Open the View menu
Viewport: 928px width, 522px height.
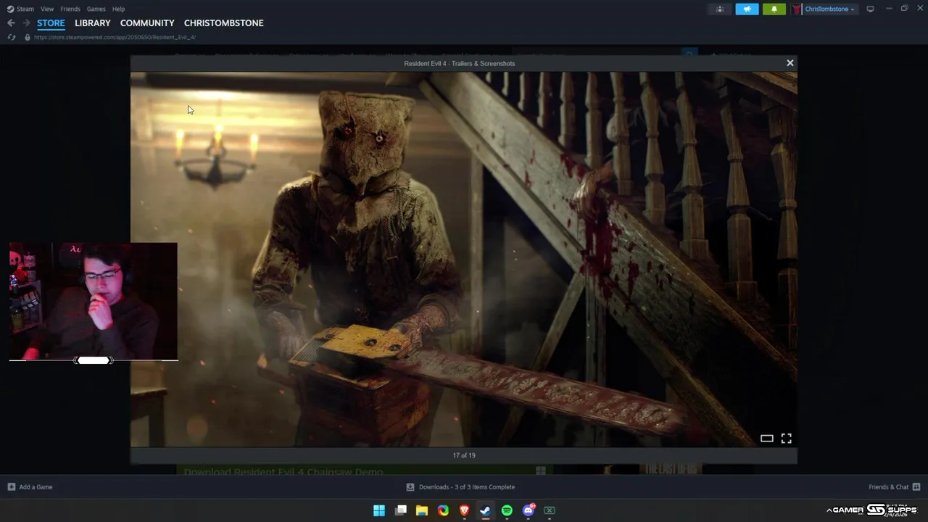[47, 9]
